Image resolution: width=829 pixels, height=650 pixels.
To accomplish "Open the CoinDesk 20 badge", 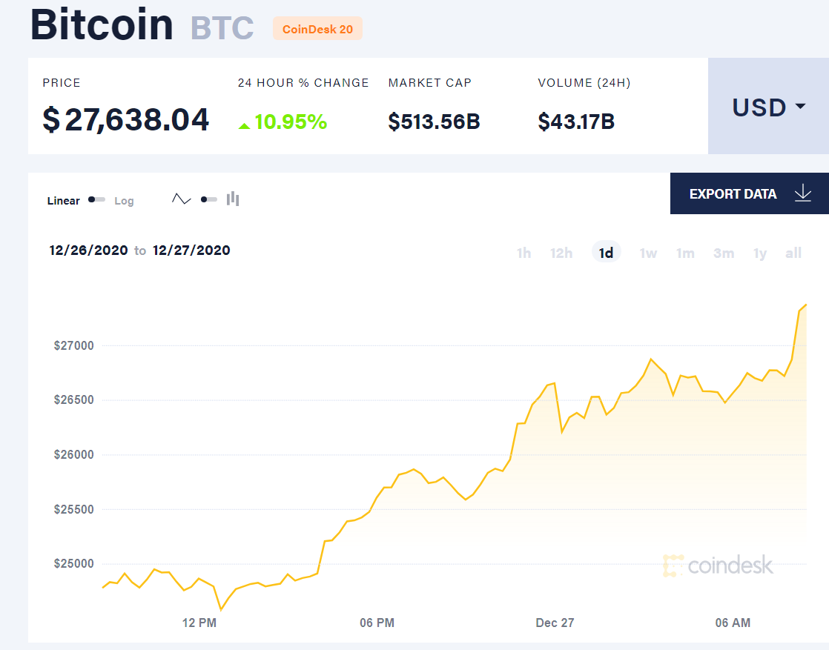I will click(x=317, y=28).
